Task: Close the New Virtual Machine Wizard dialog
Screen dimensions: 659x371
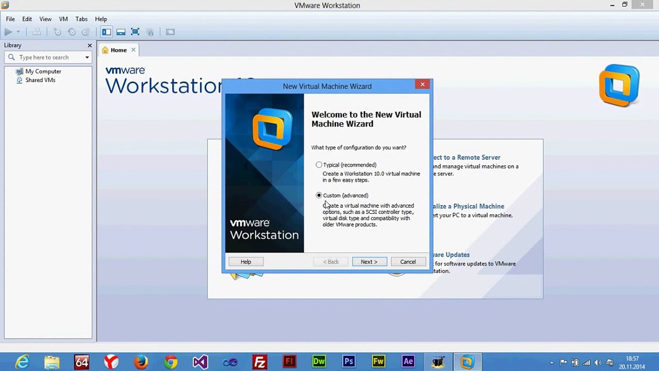Action: pyautogui.click(x=423, y=85)
